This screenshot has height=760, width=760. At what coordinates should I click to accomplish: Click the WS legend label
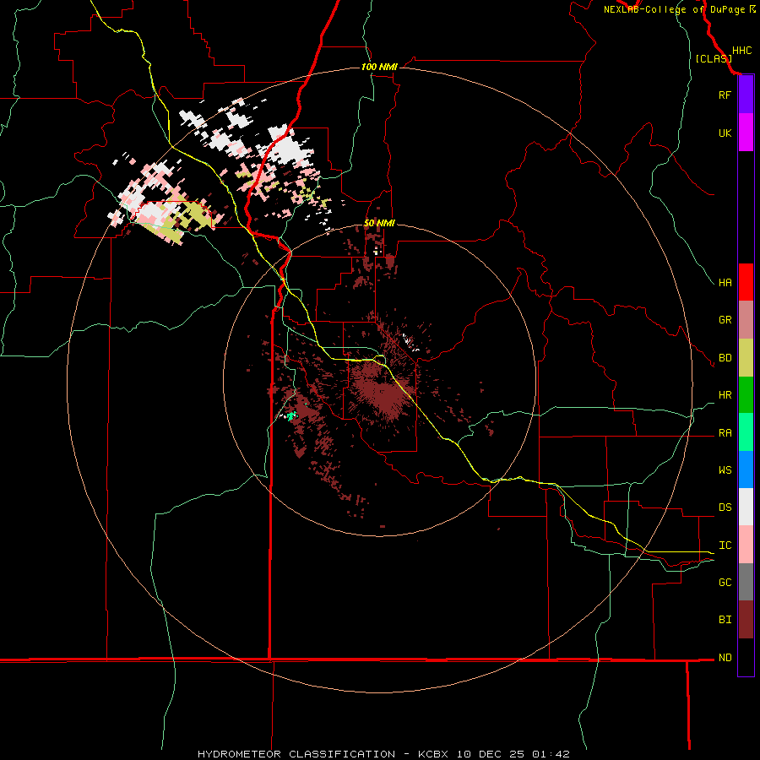[725, 470]
